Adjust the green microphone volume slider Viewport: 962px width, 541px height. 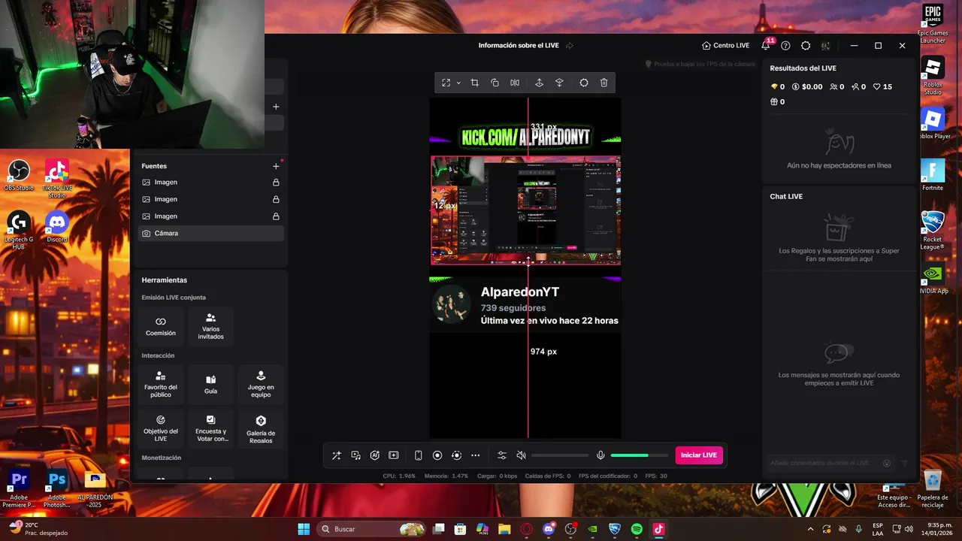point(640,455)
